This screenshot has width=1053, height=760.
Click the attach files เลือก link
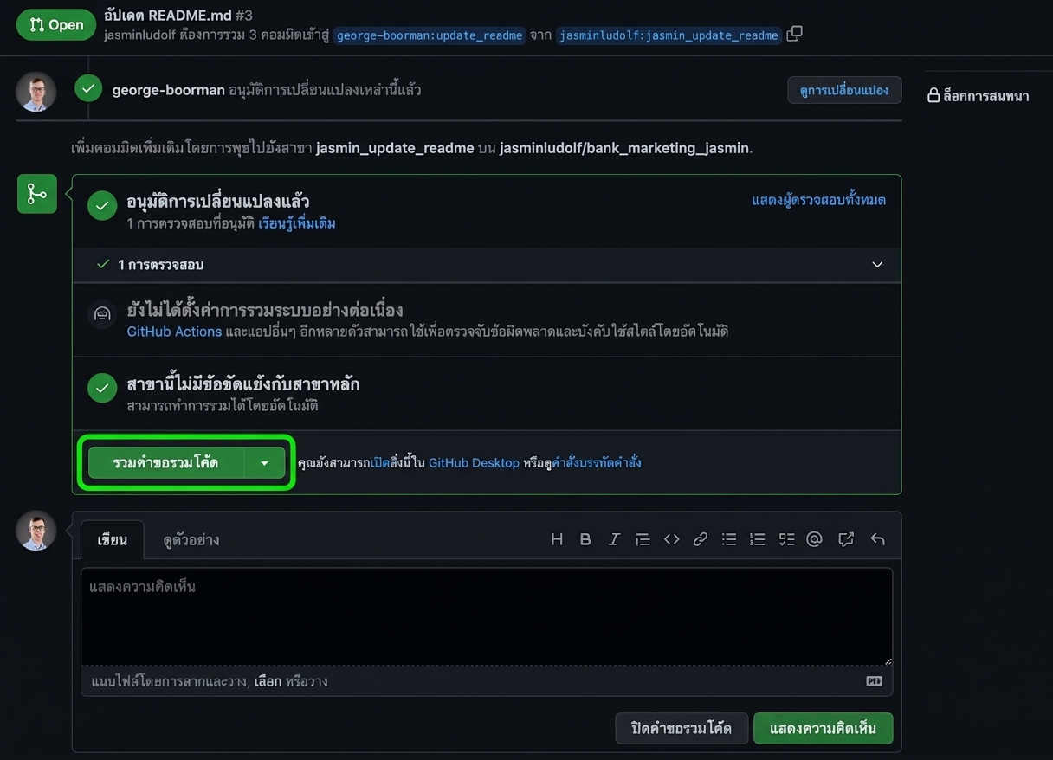268,681
